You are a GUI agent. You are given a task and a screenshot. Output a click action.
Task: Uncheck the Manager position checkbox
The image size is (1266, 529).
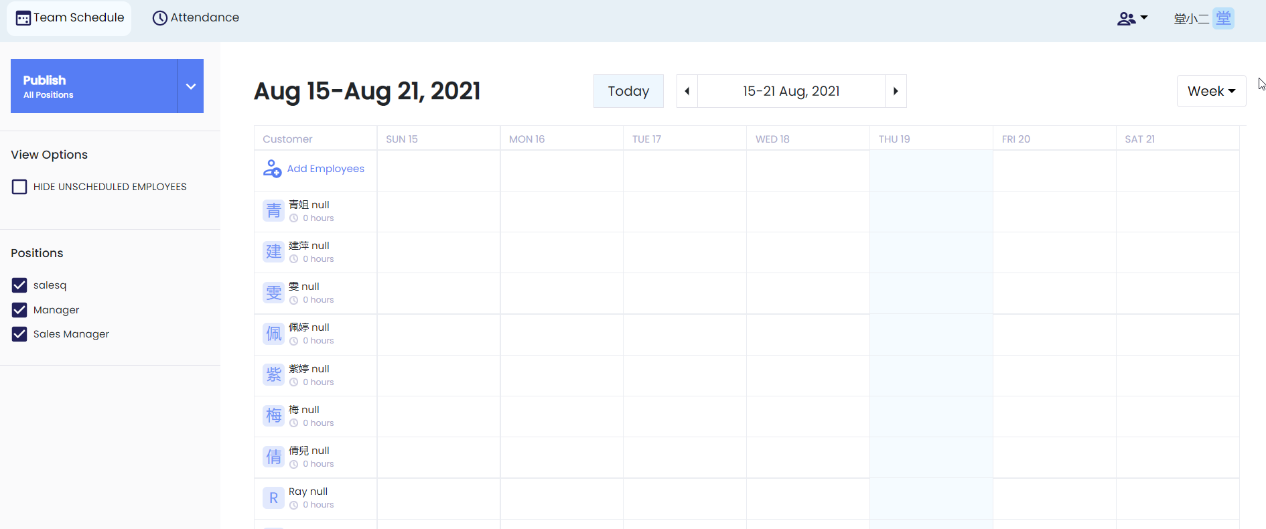[19, 310]
